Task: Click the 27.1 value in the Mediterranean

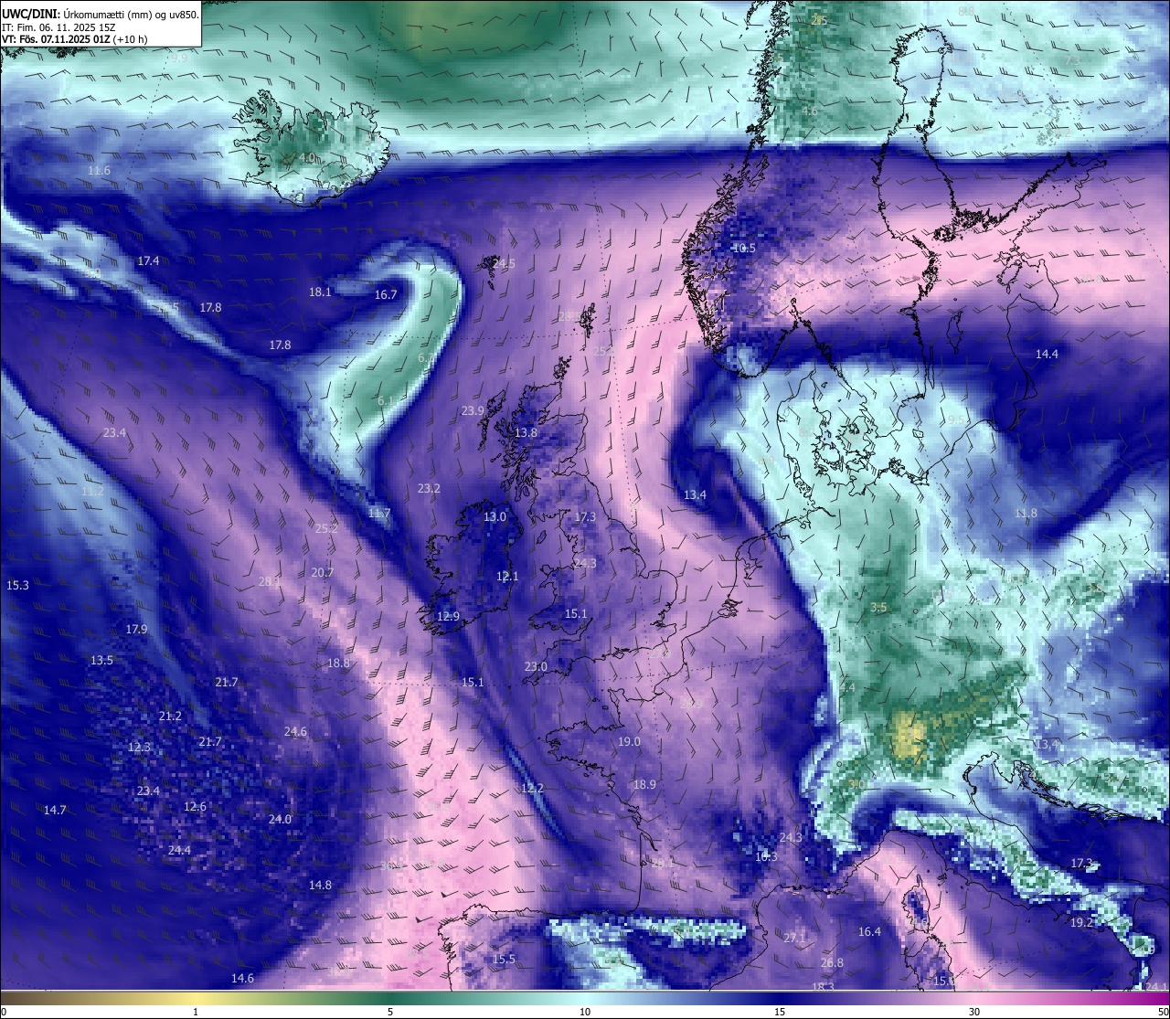Action: [794, 939]
